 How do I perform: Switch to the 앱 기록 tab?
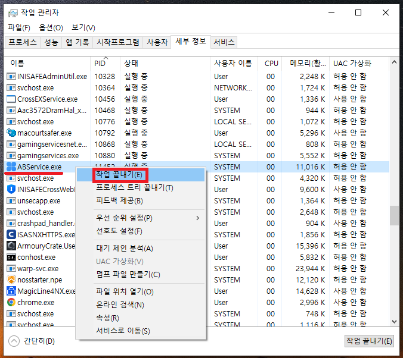pos(77,42)
